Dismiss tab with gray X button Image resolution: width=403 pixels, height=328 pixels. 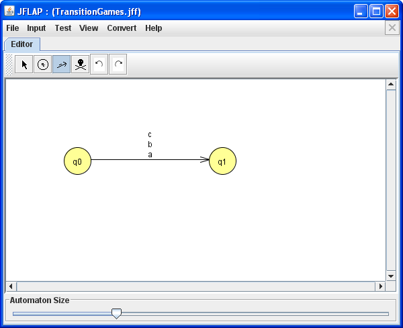coord(392,28)
